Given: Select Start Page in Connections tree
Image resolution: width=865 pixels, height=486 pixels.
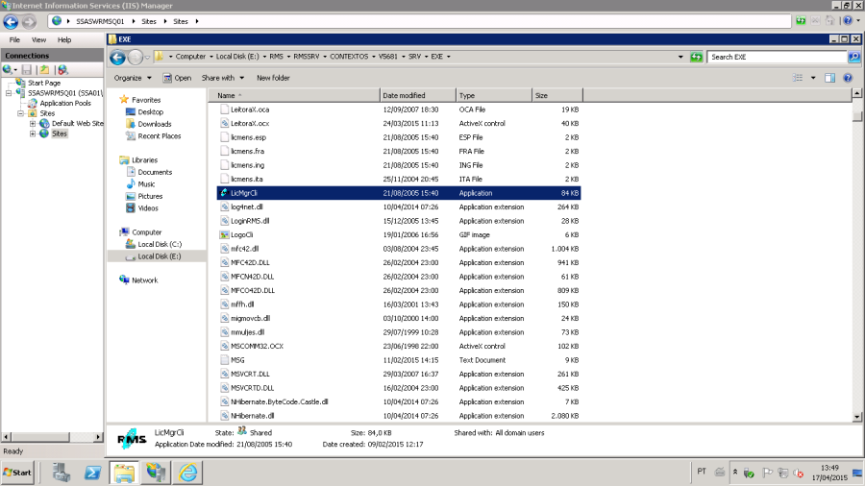Looking at the screenshot, I should click(x=44, y=83).
